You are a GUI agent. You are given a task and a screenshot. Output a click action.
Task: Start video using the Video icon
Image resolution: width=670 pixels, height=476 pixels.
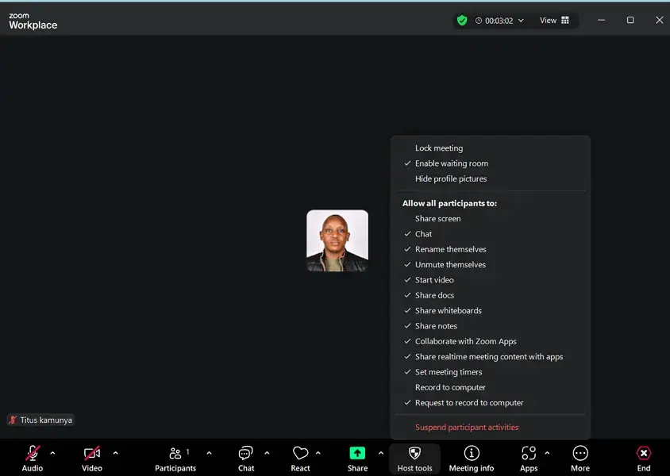[x=91, y=457]
